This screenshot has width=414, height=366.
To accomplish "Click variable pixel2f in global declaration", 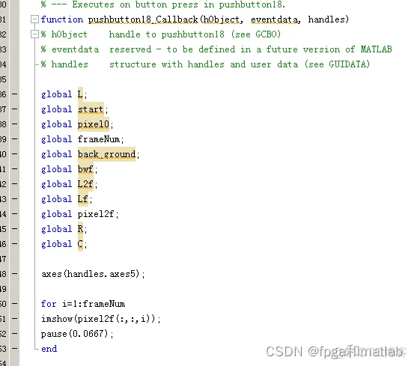I will pyautogui.click(x=96, y=214).
